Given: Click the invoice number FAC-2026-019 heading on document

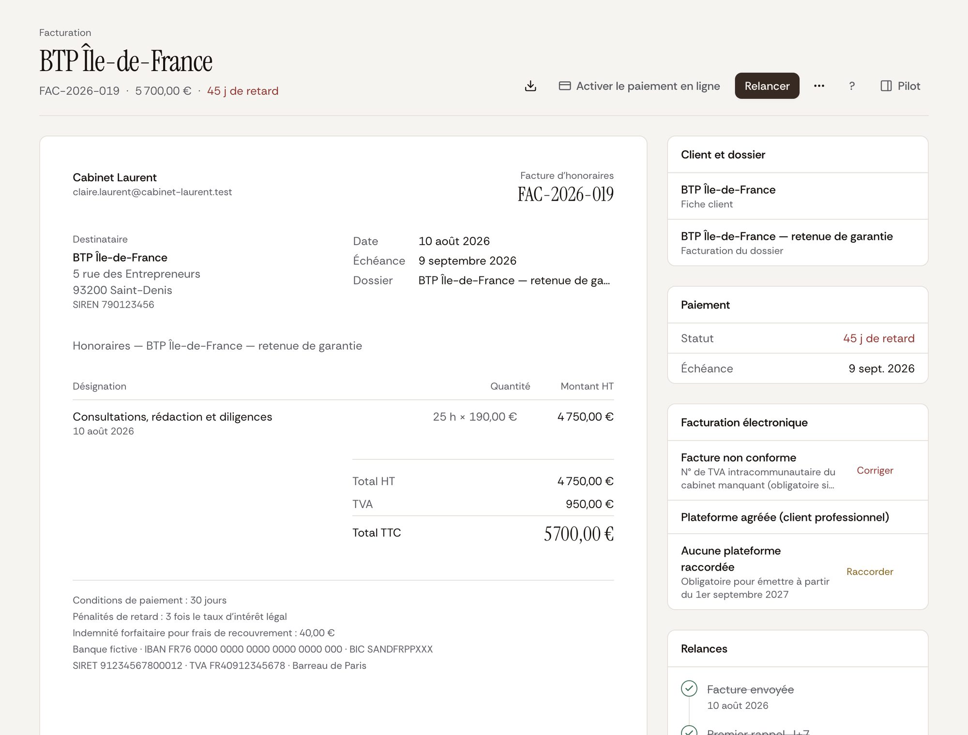Looking at the screenshot, I should tap(565, 194).
